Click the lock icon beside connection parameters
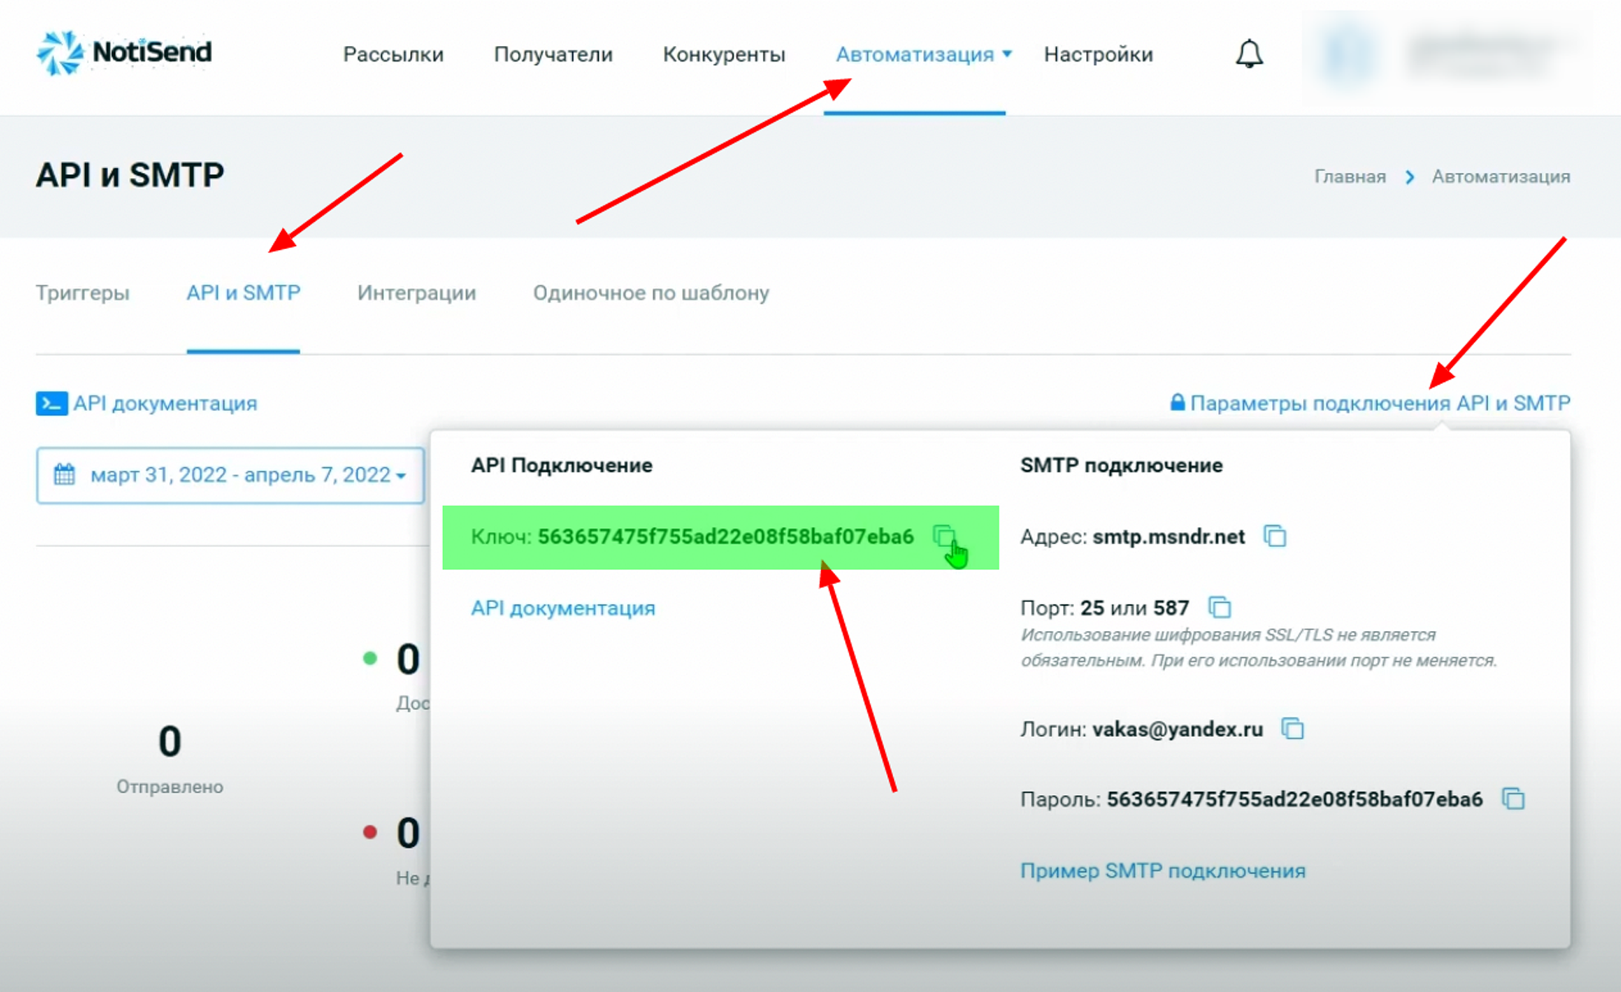The width and height of the screenshot is (1621, 992). (1177, 403)
